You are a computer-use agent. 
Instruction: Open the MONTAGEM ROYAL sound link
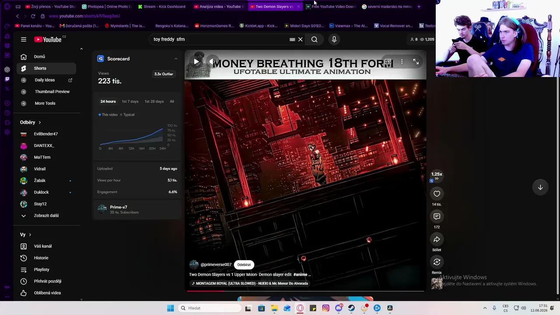(250, 283)
